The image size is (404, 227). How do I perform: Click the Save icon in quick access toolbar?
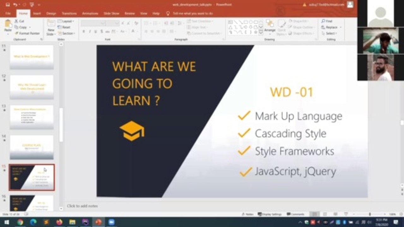tap(8, 5)
